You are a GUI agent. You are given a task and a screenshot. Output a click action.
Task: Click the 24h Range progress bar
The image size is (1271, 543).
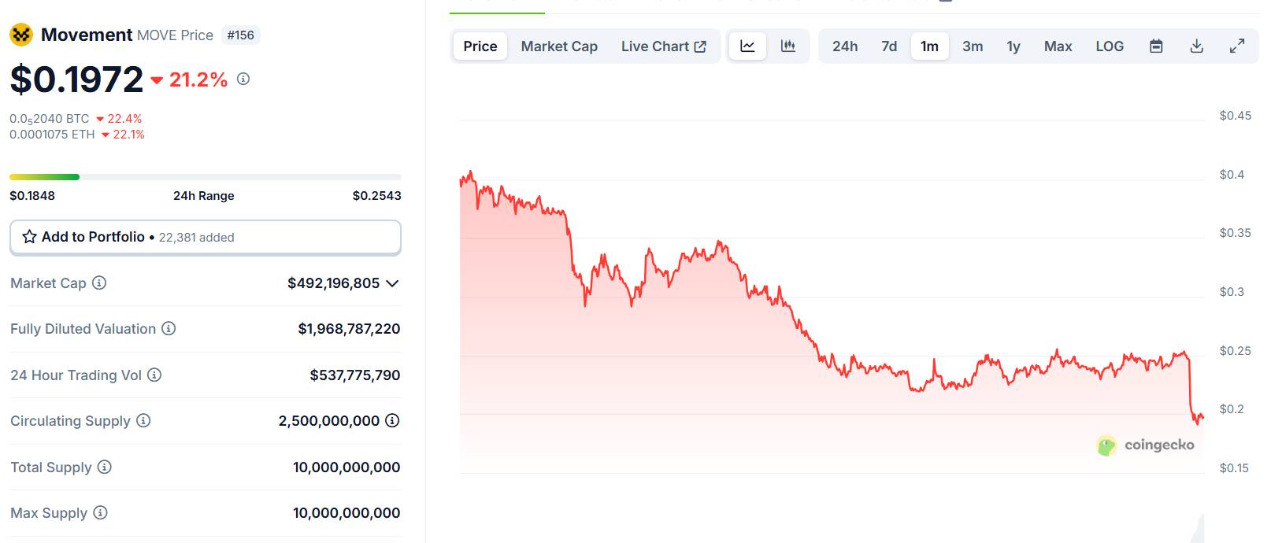pyautogui.click(x=205, y=177)
